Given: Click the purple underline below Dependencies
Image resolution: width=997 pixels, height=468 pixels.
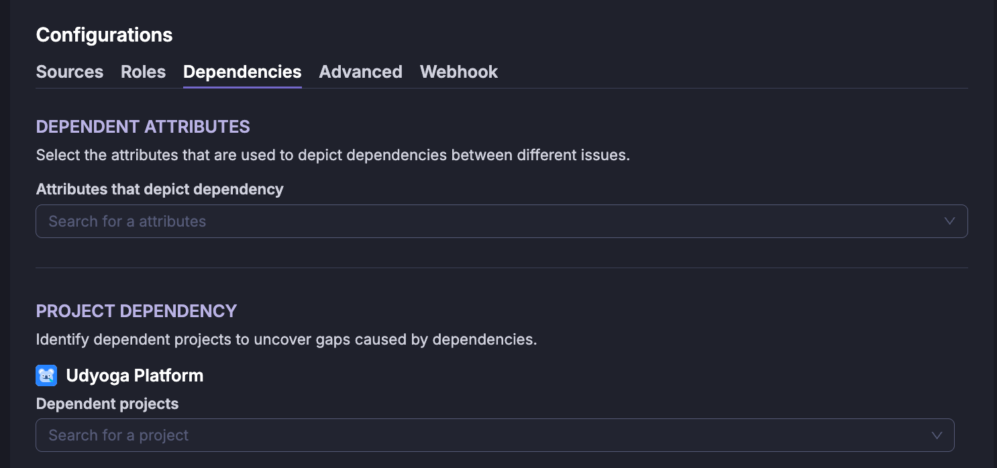Looking at the screenshot, I should coord(242,86).
